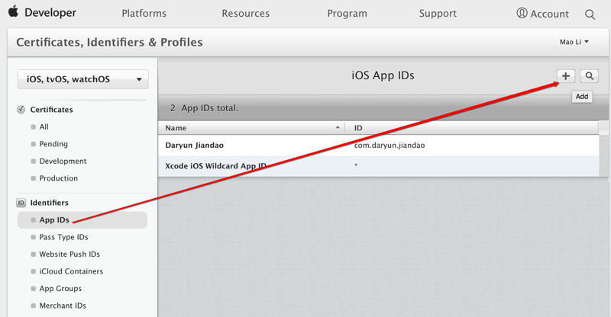Click the Identifiers ID section icon
The height and width of the screenshot is (317, 611).
pyautogui.click(x=21, y=203)
